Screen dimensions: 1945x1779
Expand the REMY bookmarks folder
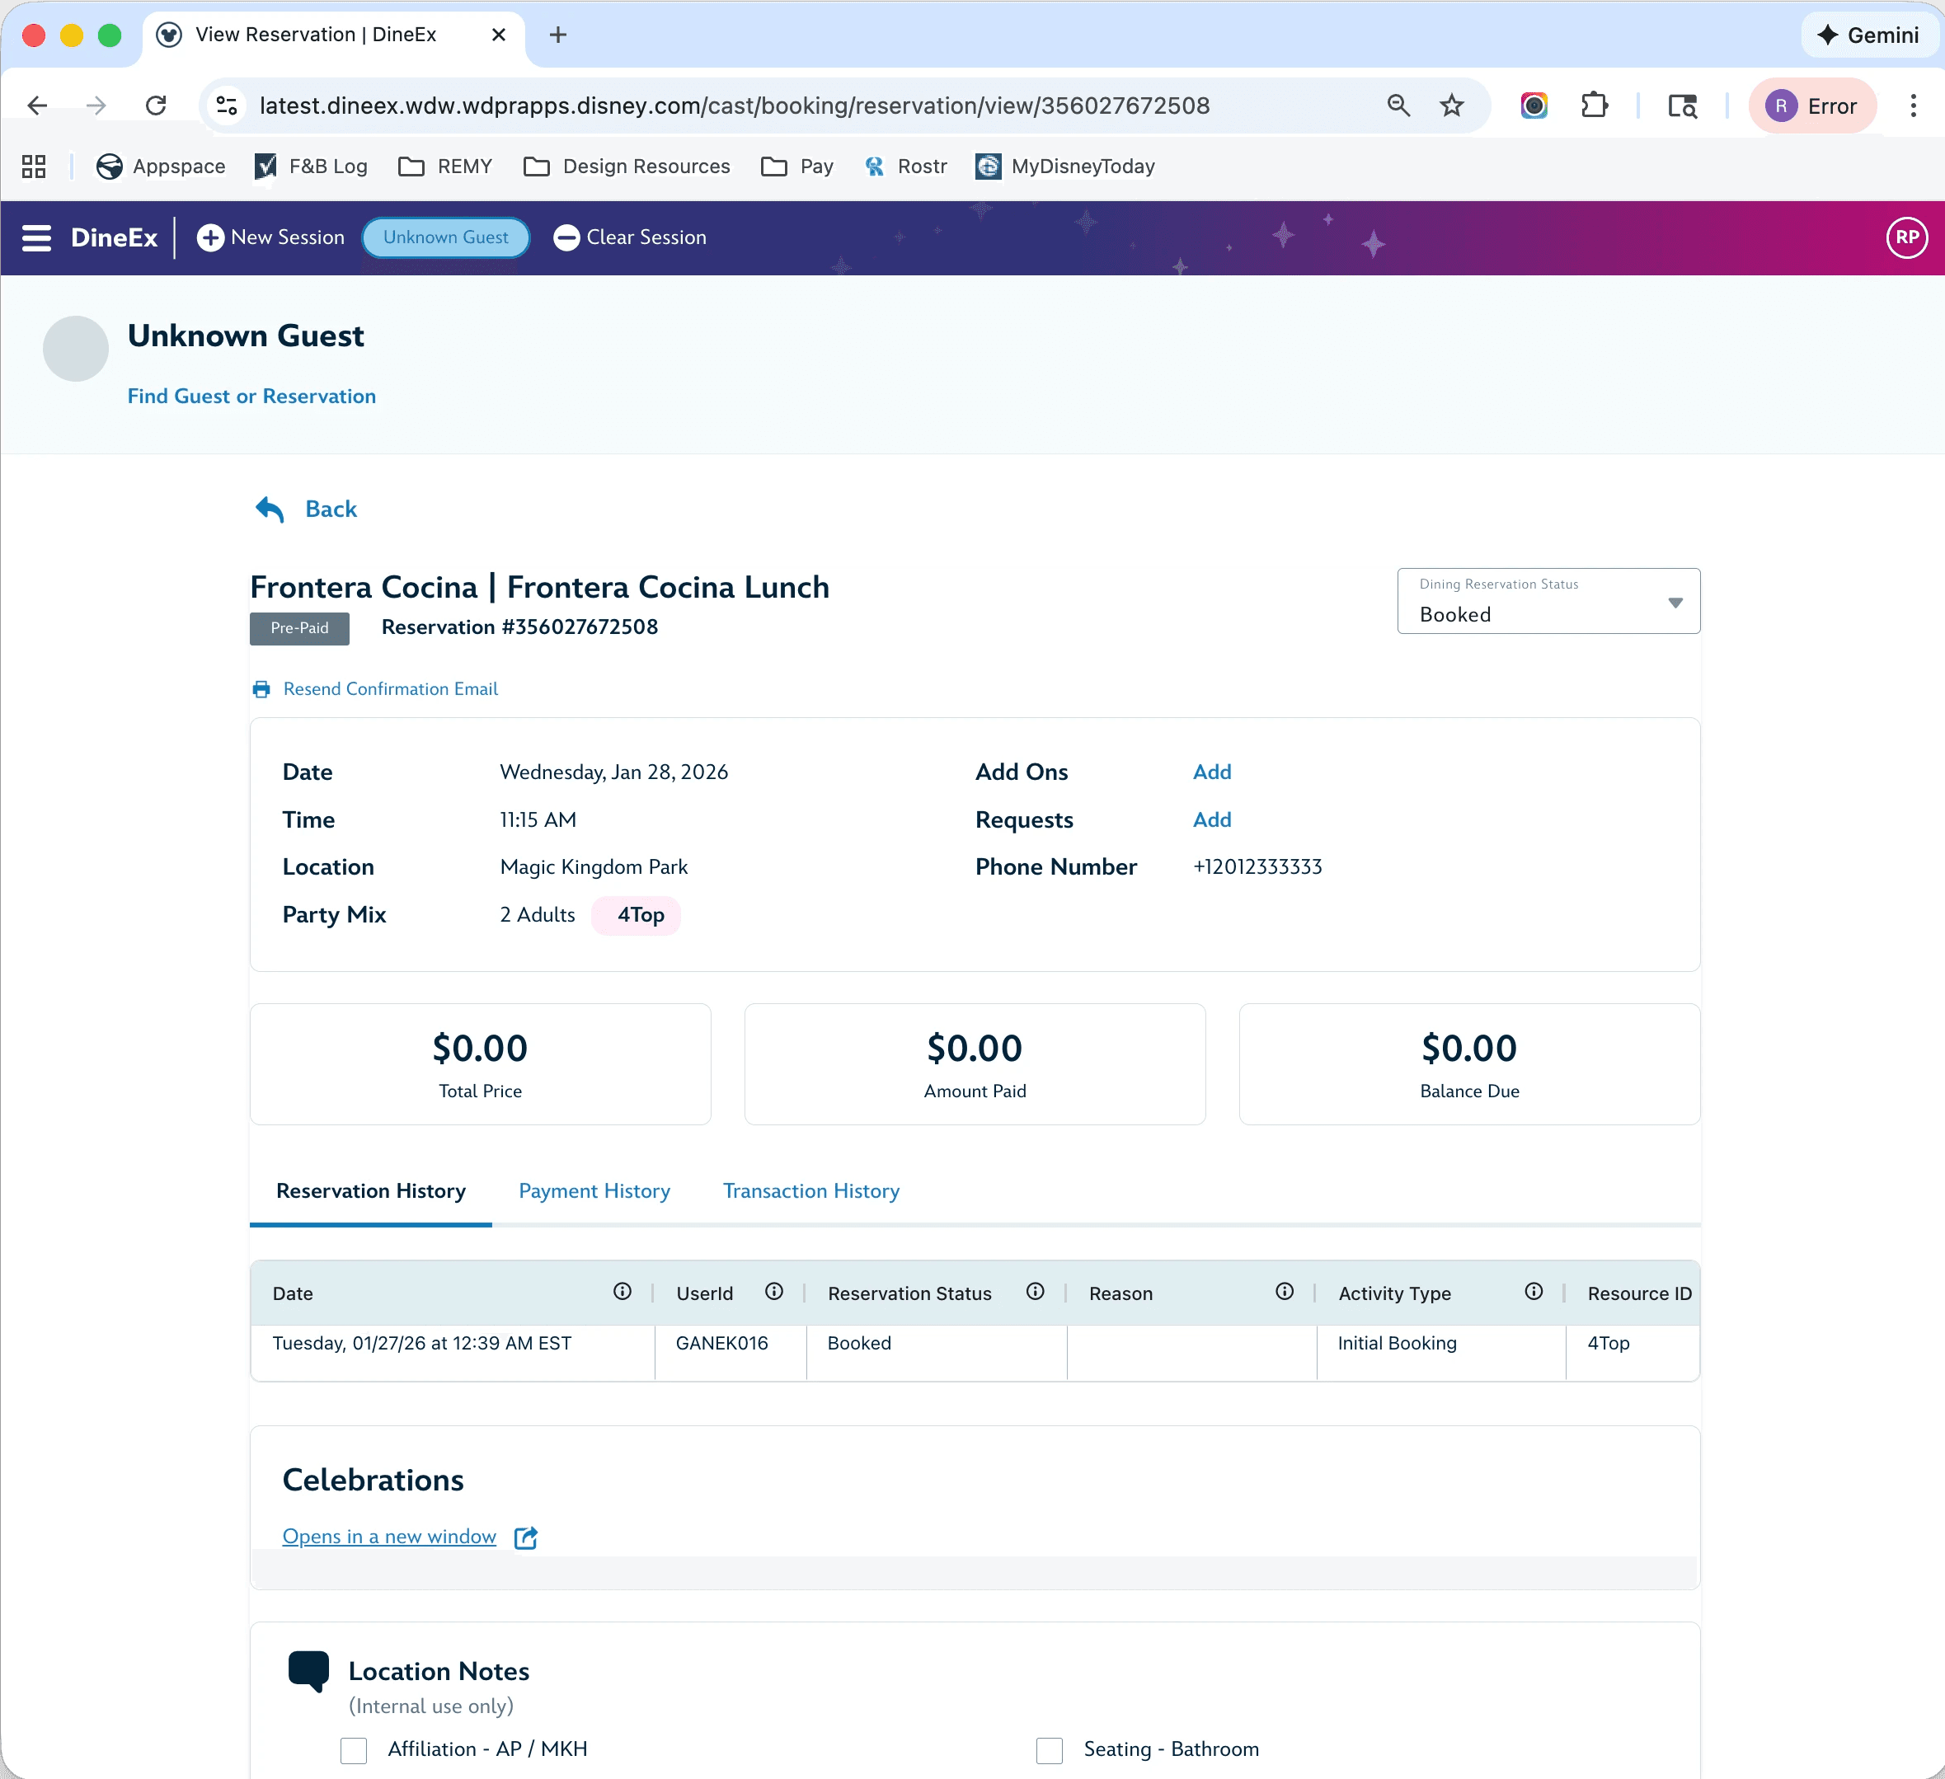[x=444, y=166]
